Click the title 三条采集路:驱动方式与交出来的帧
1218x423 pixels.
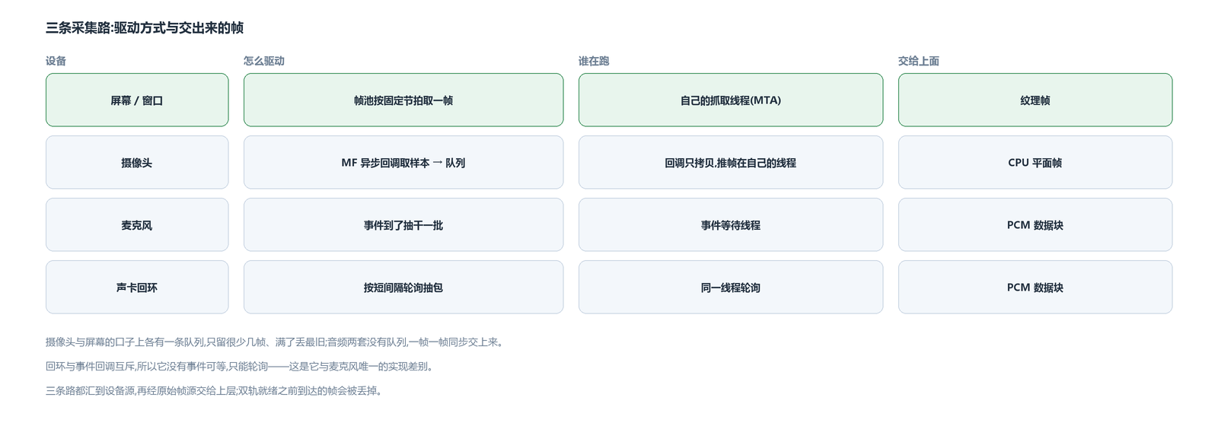pyautogui.click(x=145, y=28)
